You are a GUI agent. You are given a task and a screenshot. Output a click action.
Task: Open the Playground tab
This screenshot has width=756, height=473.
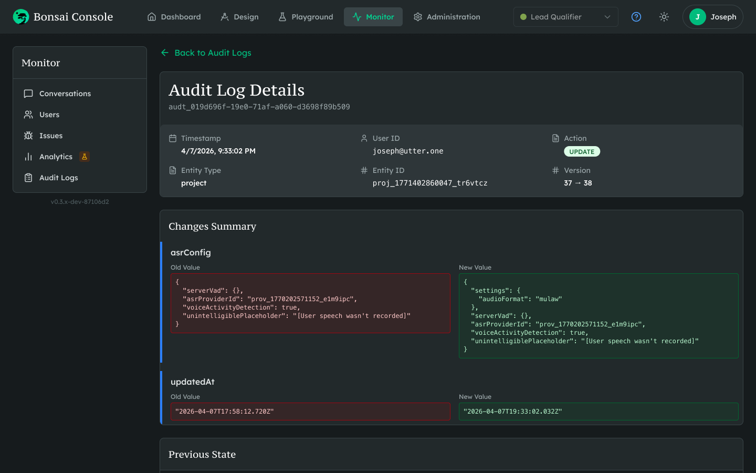pos(306,17)
